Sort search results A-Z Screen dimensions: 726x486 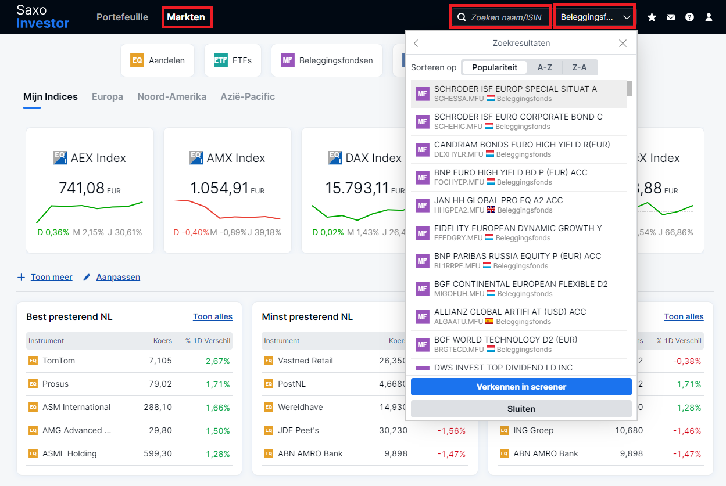coord(545,67)
